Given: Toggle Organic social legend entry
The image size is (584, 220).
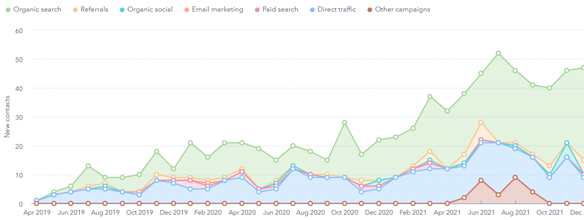Looking at the screenshot, I should [150, 9].
